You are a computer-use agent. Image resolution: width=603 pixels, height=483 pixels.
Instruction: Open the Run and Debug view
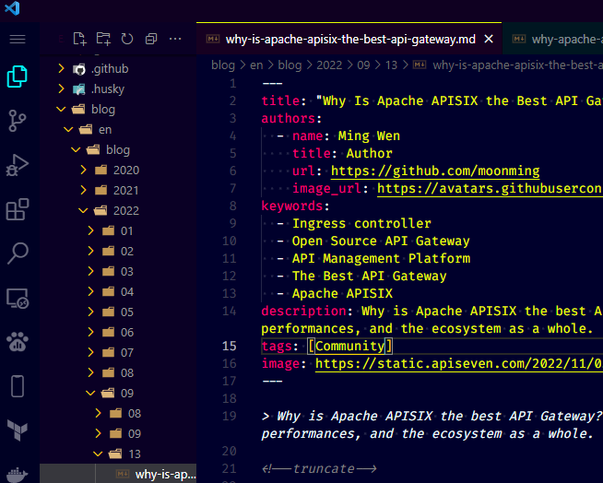click(18, 165)
